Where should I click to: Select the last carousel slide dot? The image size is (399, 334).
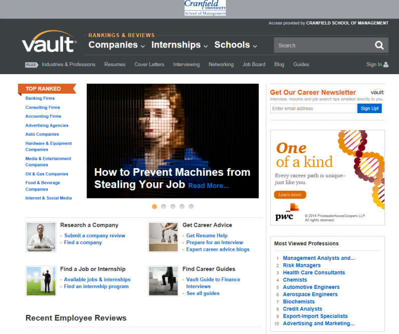pyautogui.click(x=191, y=206)
